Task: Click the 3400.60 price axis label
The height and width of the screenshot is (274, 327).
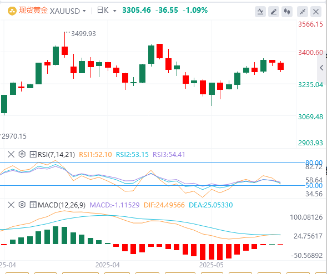Action: pyautogui.click(x=310, y=53)
